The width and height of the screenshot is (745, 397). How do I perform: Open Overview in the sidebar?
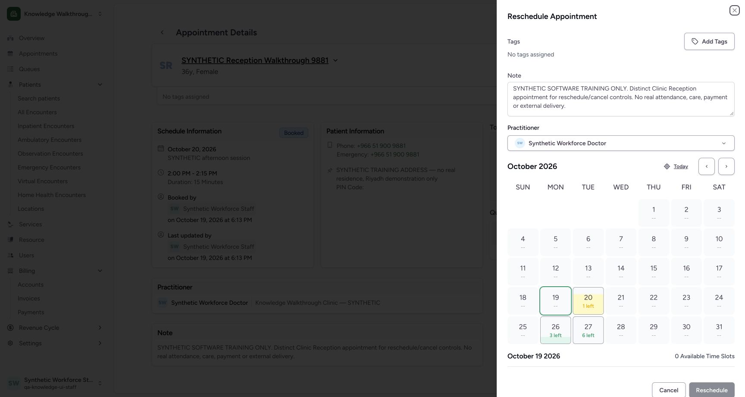[x=31, y=38]
